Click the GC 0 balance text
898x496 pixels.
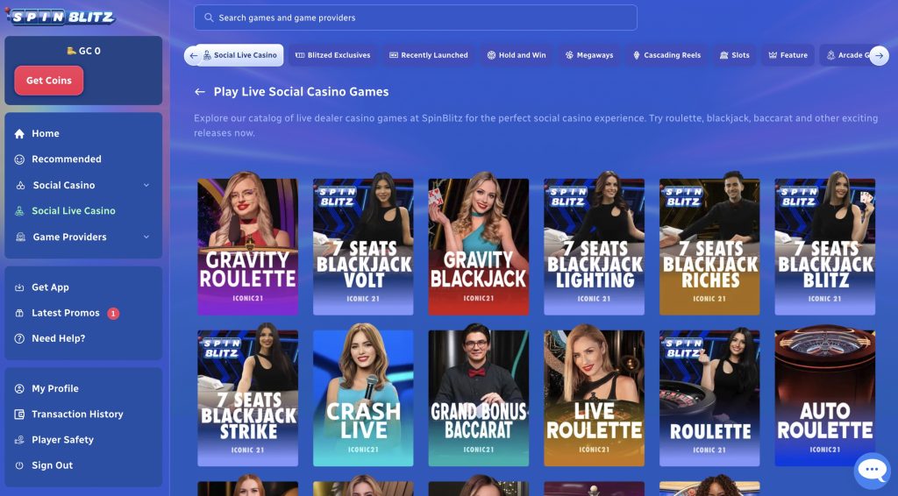[89, 51]
